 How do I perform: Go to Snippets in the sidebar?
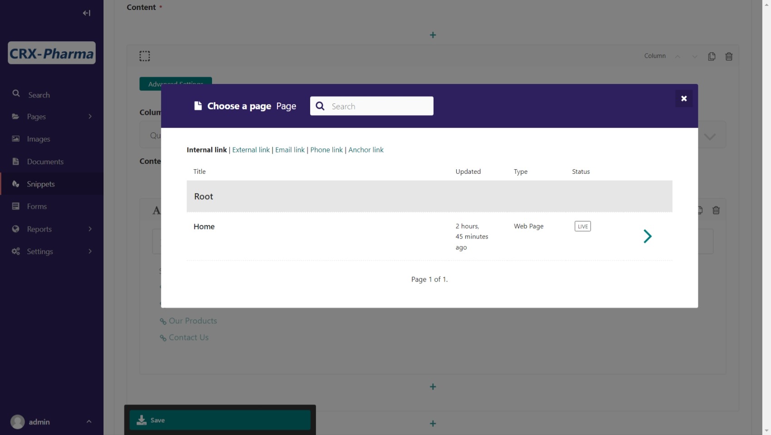pyautogui.click(x=40, y=184)
